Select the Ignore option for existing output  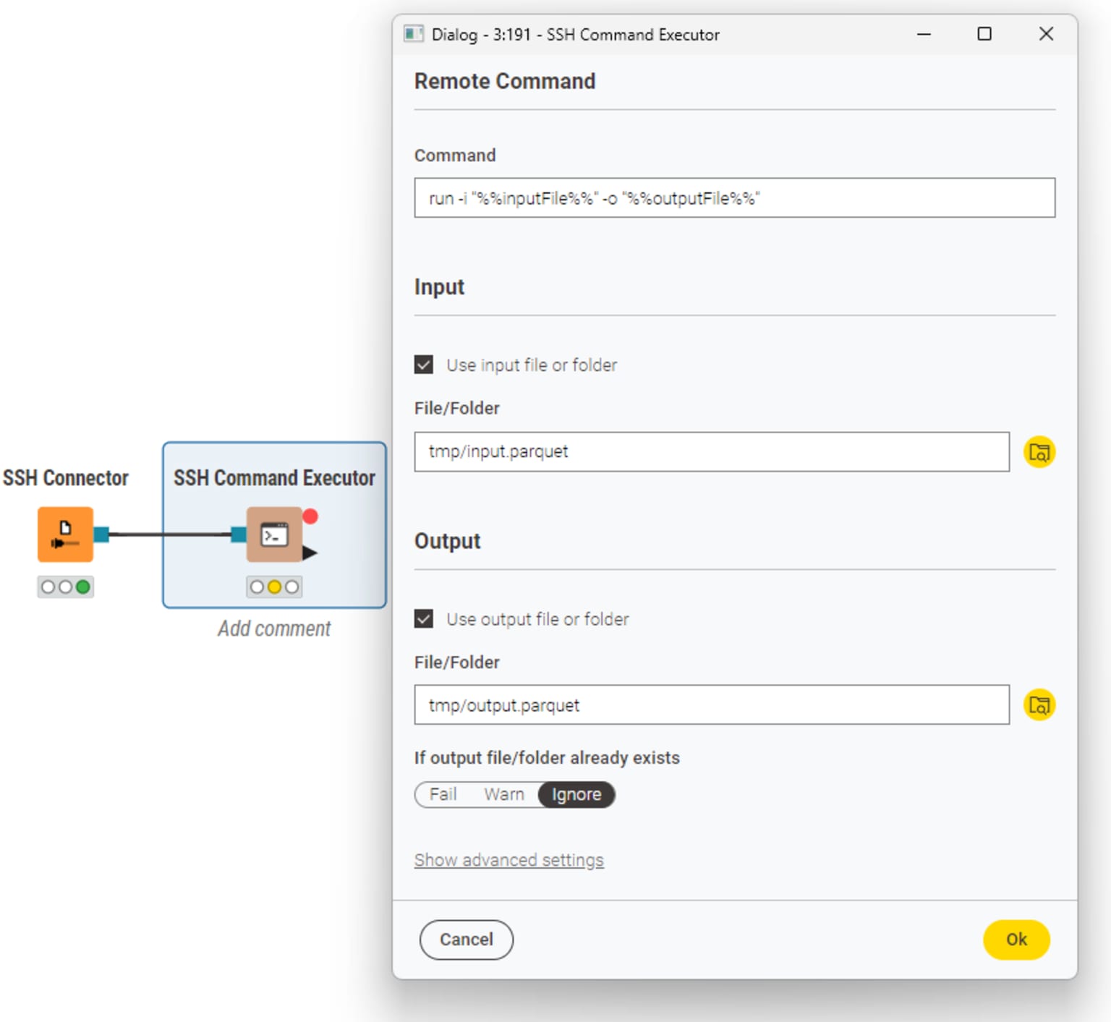576,794
